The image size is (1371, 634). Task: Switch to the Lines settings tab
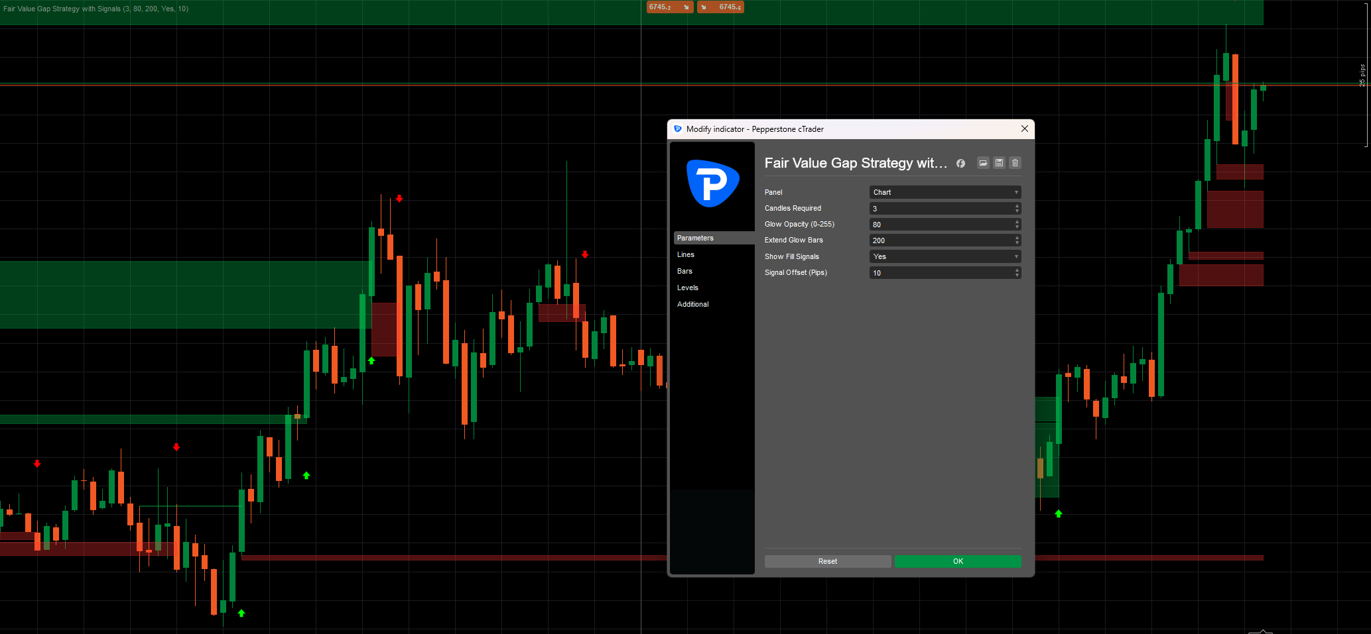(685, 254)
